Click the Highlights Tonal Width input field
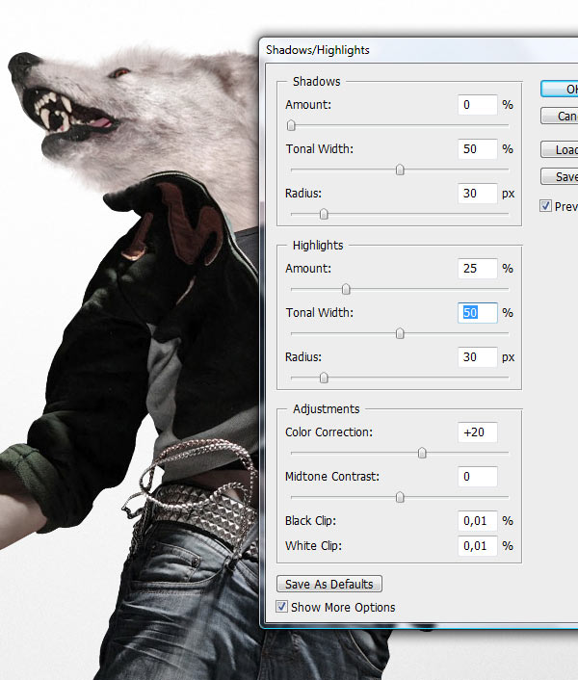The image size is (578, 680). [478, 313]
